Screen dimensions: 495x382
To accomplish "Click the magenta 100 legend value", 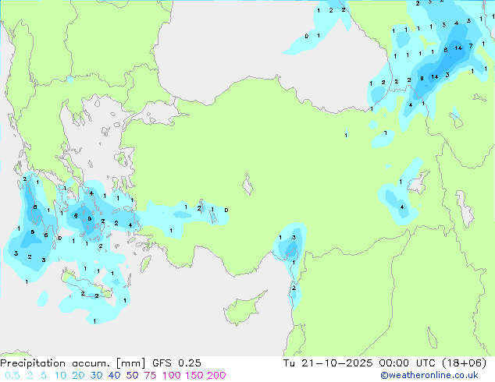I will point(172,376).
